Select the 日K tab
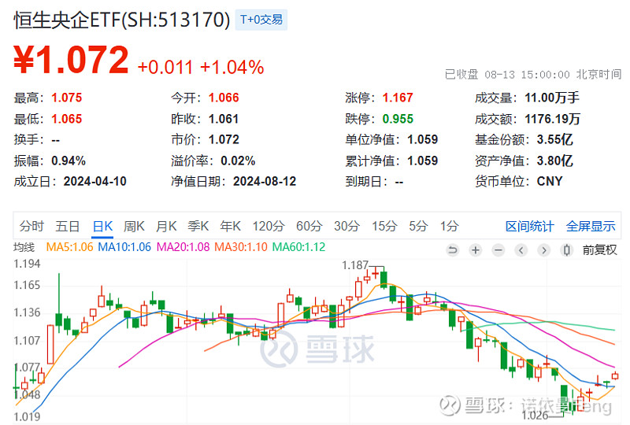Screen dimensions: 630x425 point(103,226)
